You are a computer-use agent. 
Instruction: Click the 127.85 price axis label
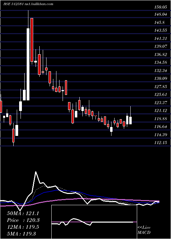pyautogui.click(x=160, y=87)
